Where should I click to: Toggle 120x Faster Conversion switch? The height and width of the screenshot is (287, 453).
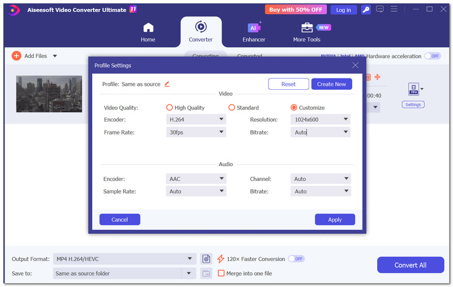(x=296, y=259)
